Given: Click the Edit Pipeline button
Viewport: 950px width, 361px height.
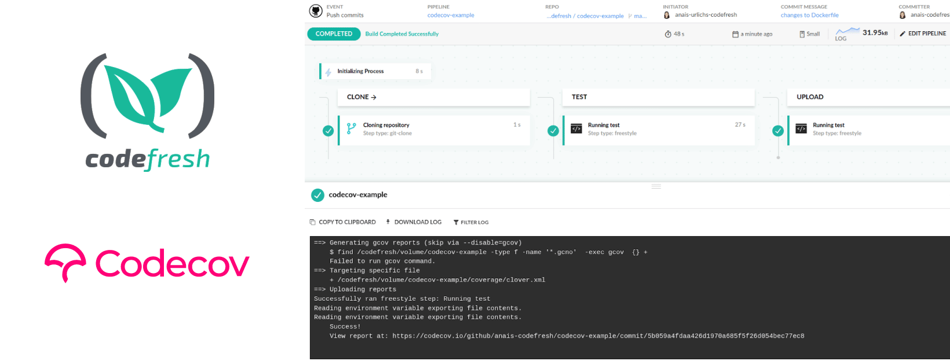Looking at the screenshot, I should point(923,34).
